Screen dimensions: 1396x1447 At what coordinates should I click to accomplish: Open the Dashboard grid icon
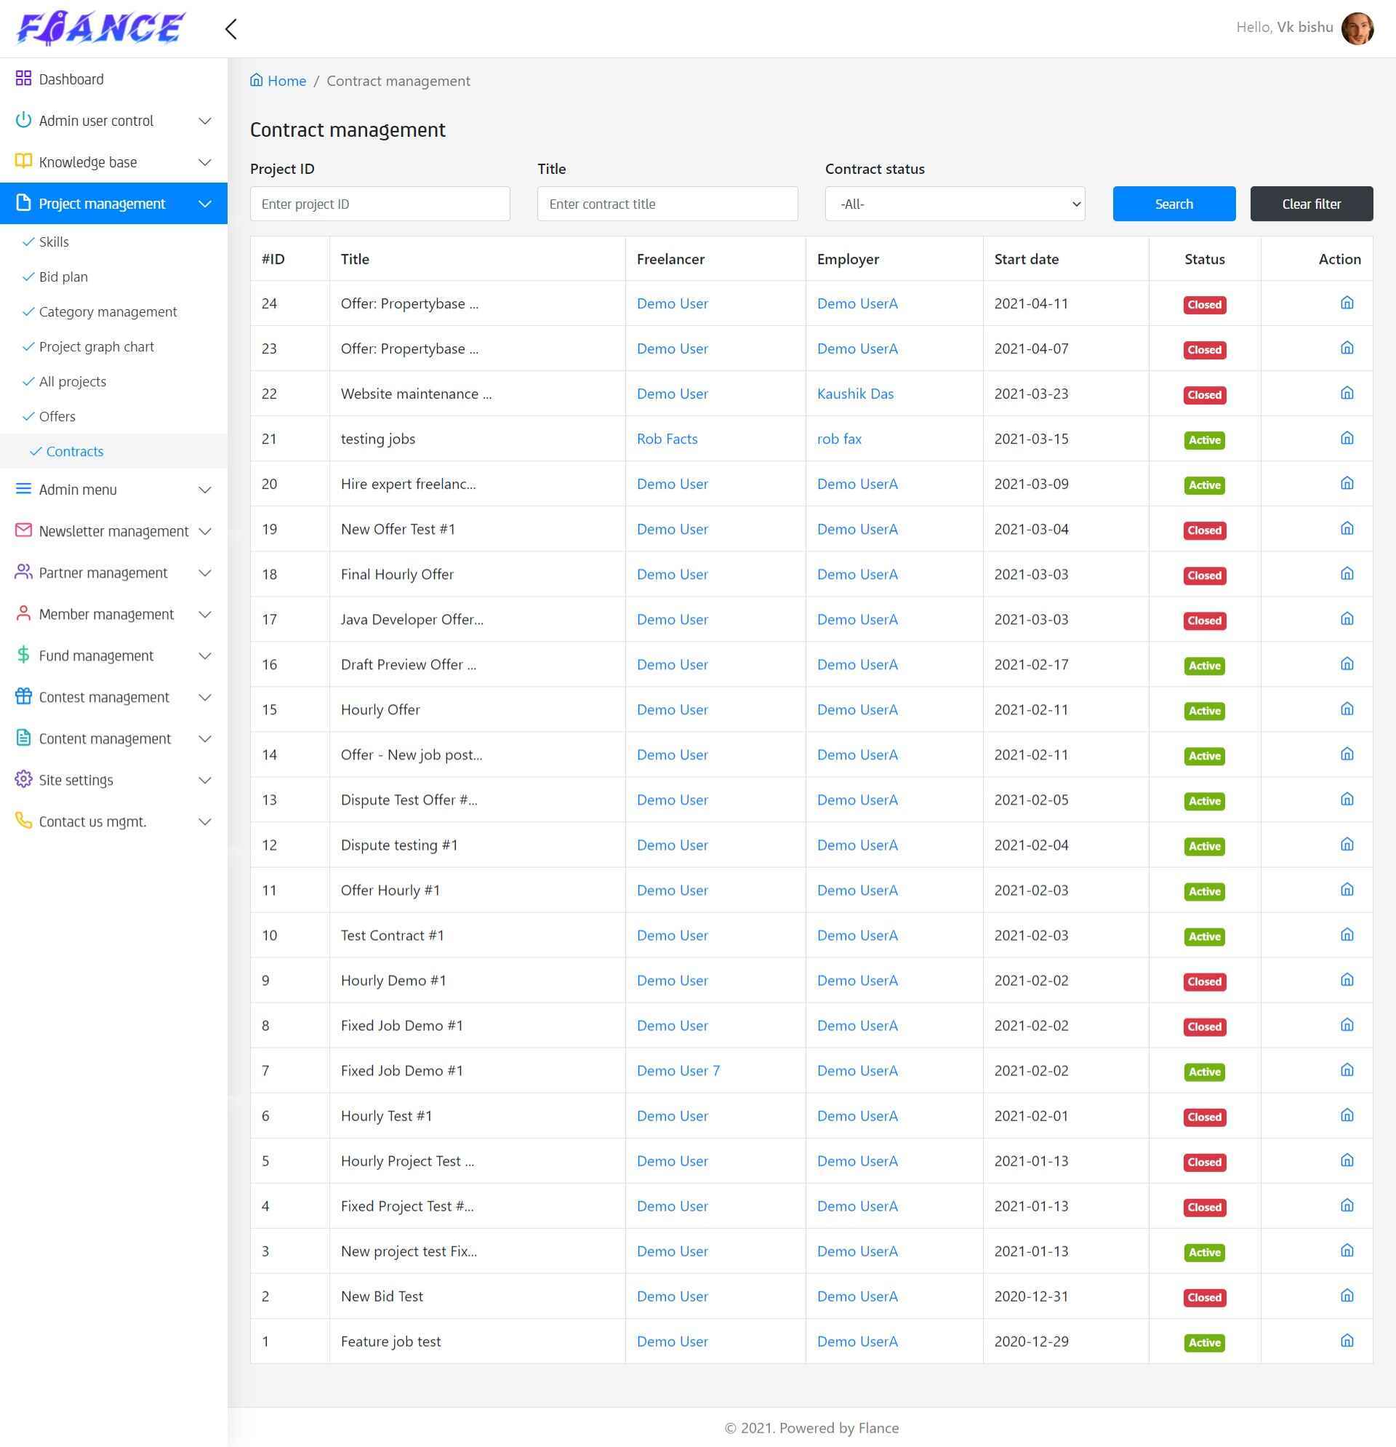pyautogui.click(x=23, y=79)
